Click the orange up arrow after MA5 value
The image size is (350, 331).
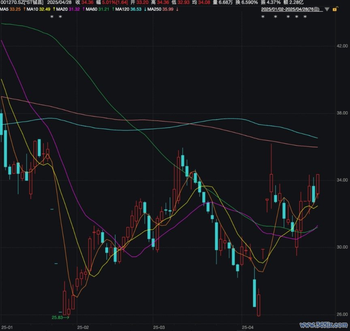25,9
